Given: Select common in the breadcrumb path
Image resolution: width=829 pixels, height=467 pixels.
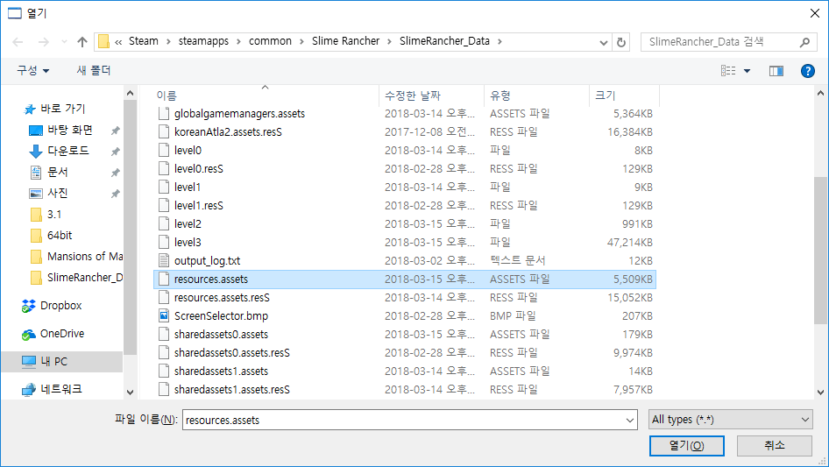Looking at the screenshot, I should click(x=270, y=40).
